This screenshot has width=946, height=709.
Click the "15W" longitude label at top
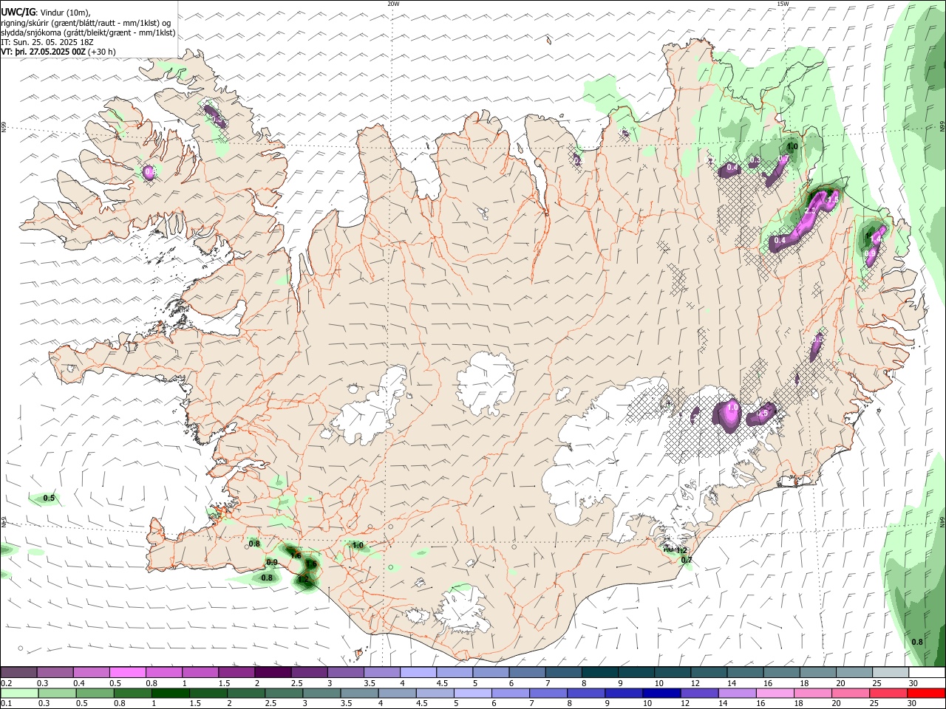[x=783, y=4]
